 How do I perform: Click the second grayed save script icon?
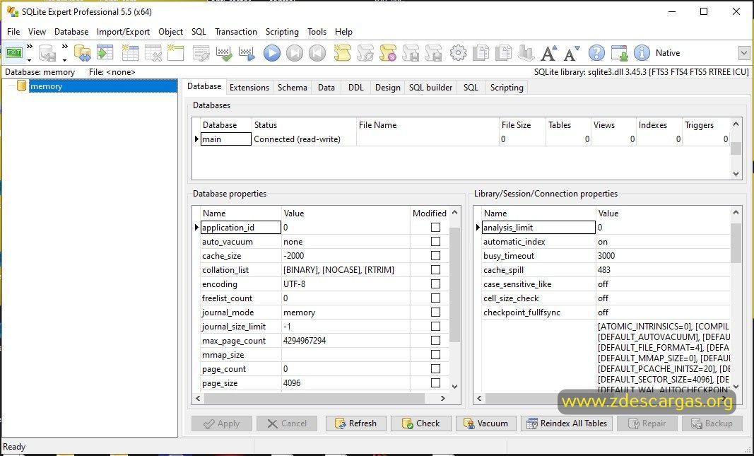click(x=433, y=53)
